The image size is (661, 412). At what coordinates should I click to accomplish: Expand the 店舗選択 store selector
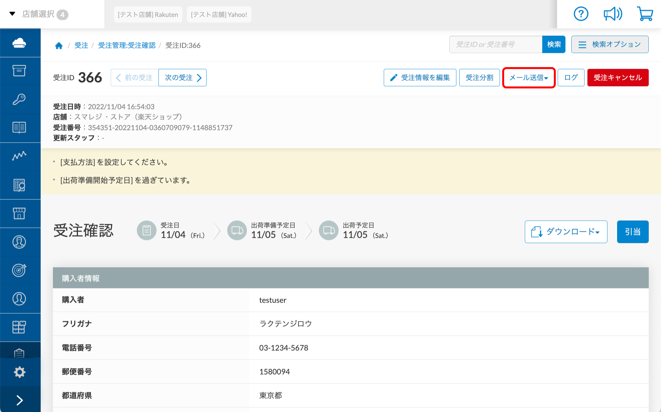(39, 14)
